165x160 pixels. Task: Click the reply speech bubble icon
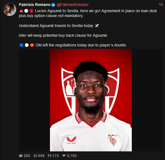coord(21,156)
